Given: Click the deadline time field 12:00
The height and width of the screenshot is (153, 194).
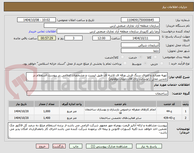Looking at the screenshot, I should [x=101, y=38].
